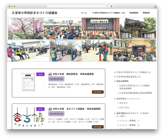
Task: Click sidebar item 役員会議事録
Action: pyautogui.click(x=122, y=81)
